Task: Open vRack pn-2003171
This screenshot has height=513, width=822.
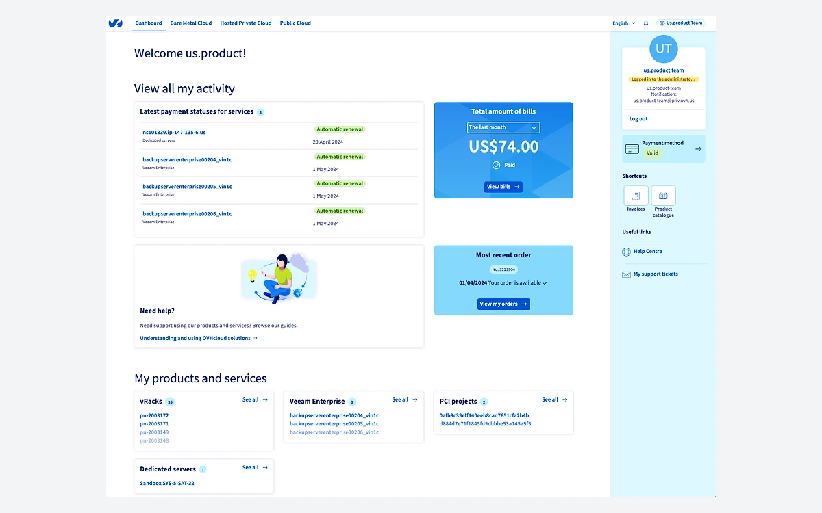Action: pyautogui.click(x=154, y=424)
